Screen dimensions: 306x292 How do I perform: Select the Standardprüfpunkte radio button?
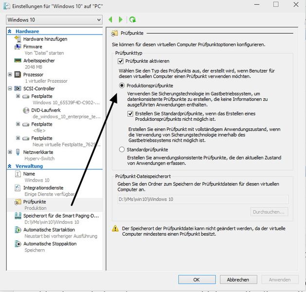(x=122, y=149)
